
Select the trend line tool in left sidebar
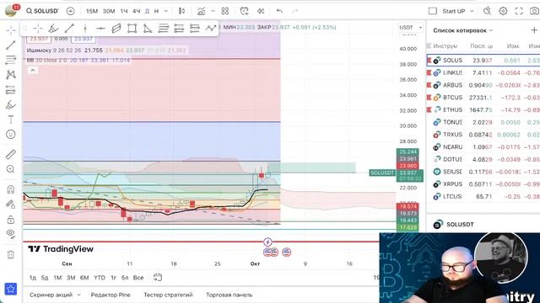(x=11, y=45)
